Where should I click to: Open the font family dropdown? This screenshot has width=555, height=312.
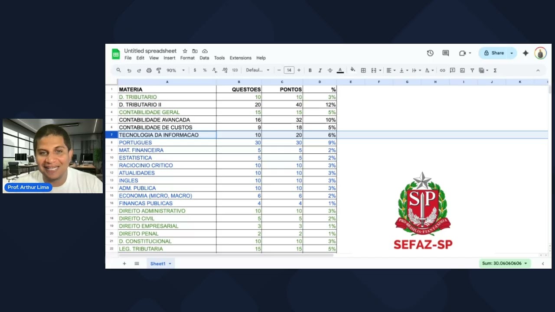pyautogui.click(x=258, y=70)
